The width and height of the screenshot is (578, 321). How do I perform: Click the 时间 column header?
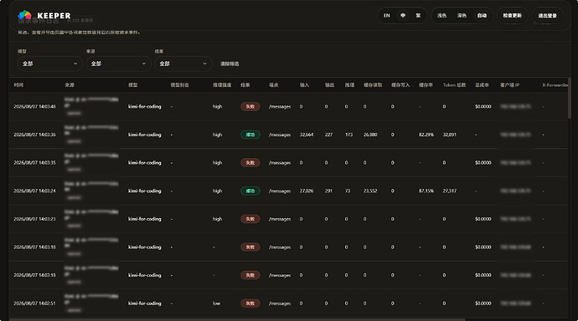(18, 85)
